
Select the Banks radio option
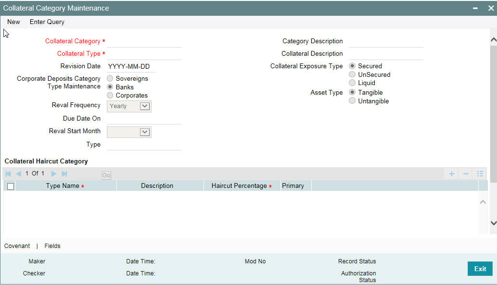110,87
